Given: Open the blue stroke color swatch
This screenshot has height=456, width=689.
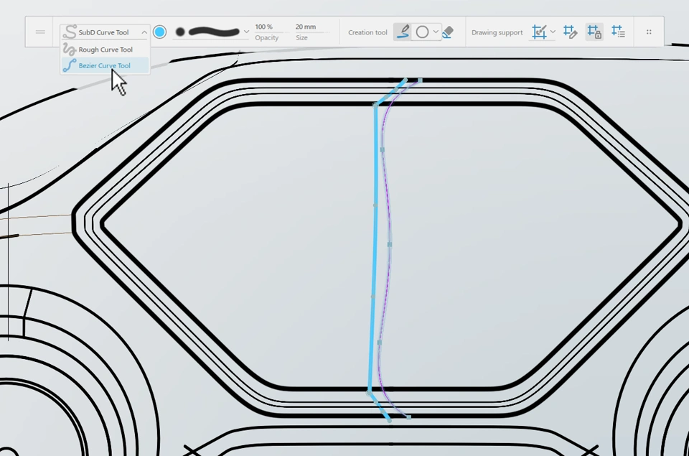Looking at the screenshot, I should click(159, 32).
